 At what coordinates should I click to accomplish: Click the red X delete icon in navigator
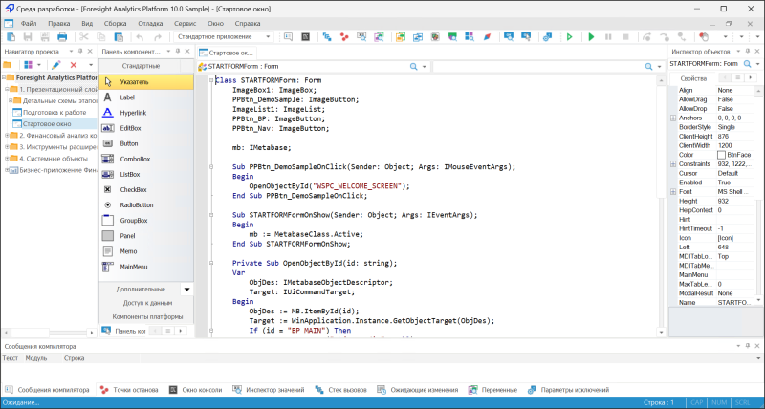74,65
